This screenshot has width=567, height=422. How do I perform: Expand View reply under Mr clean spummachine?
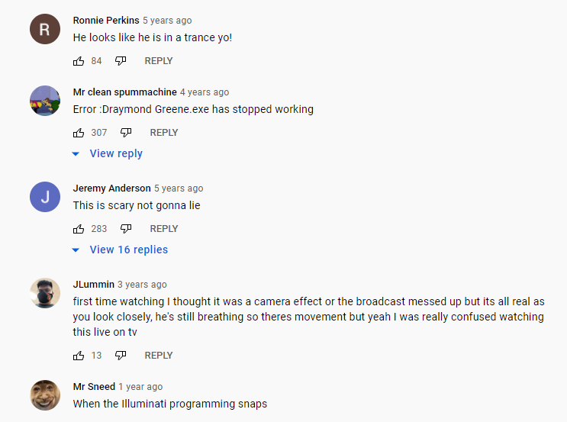115,153
